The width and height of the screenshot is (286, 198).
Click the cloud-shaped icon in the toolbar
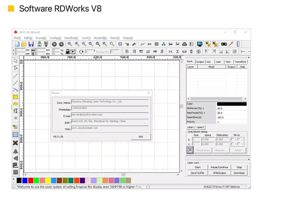[184, 44]
